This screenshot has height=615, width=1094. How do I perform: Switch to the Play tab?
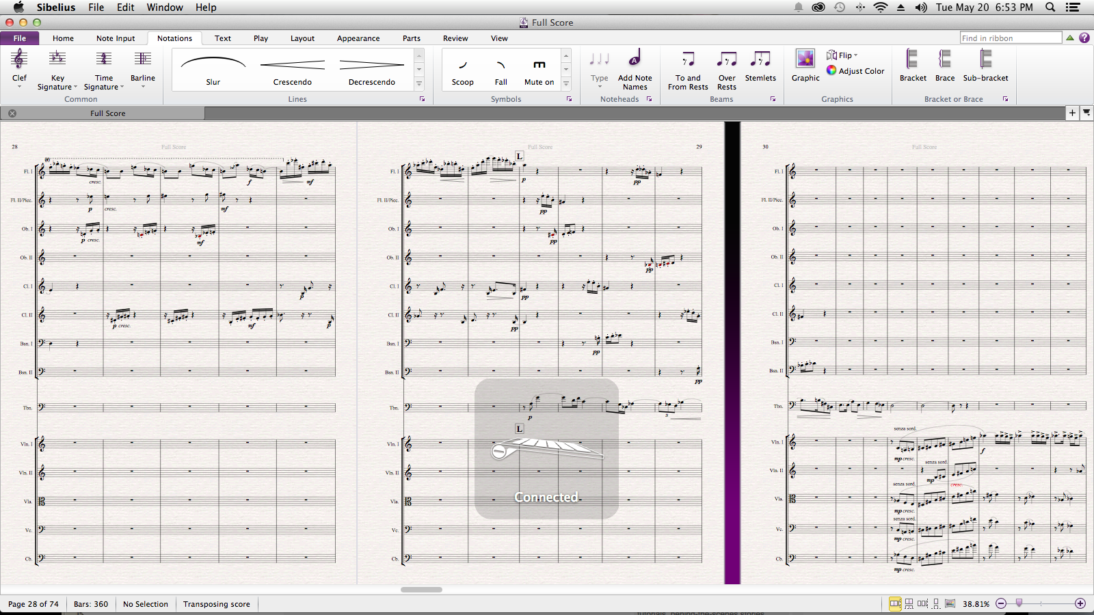coord(261,38)
